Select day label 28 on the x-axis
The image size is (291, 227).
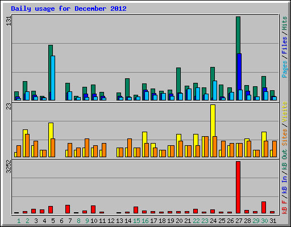[x=247, y=221]
